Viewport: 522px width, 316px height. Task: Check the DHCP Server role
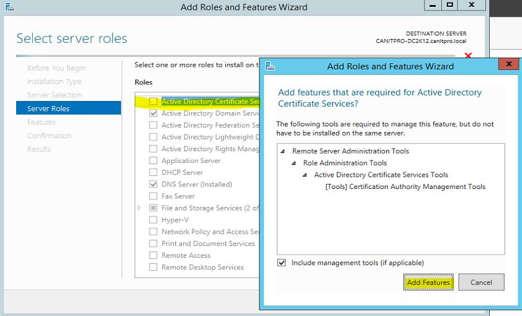153,172
